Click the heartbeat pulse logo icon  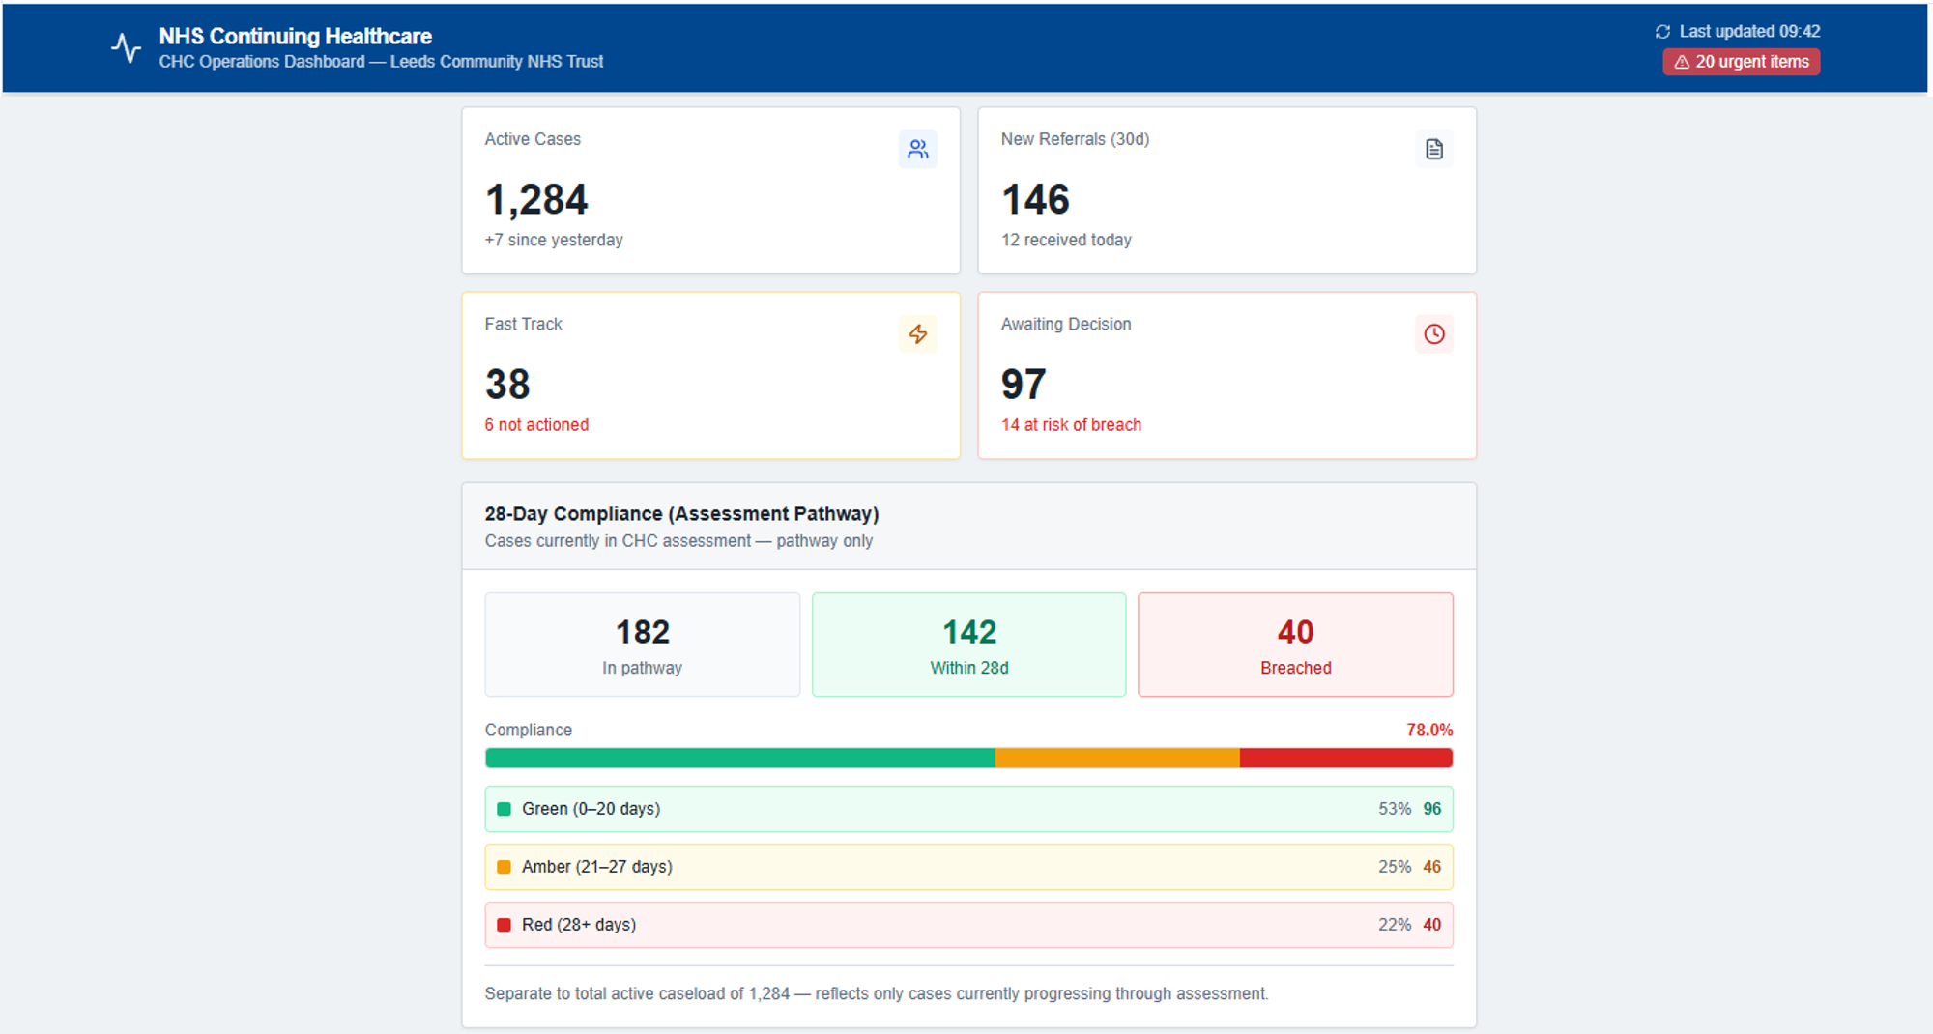126,47
